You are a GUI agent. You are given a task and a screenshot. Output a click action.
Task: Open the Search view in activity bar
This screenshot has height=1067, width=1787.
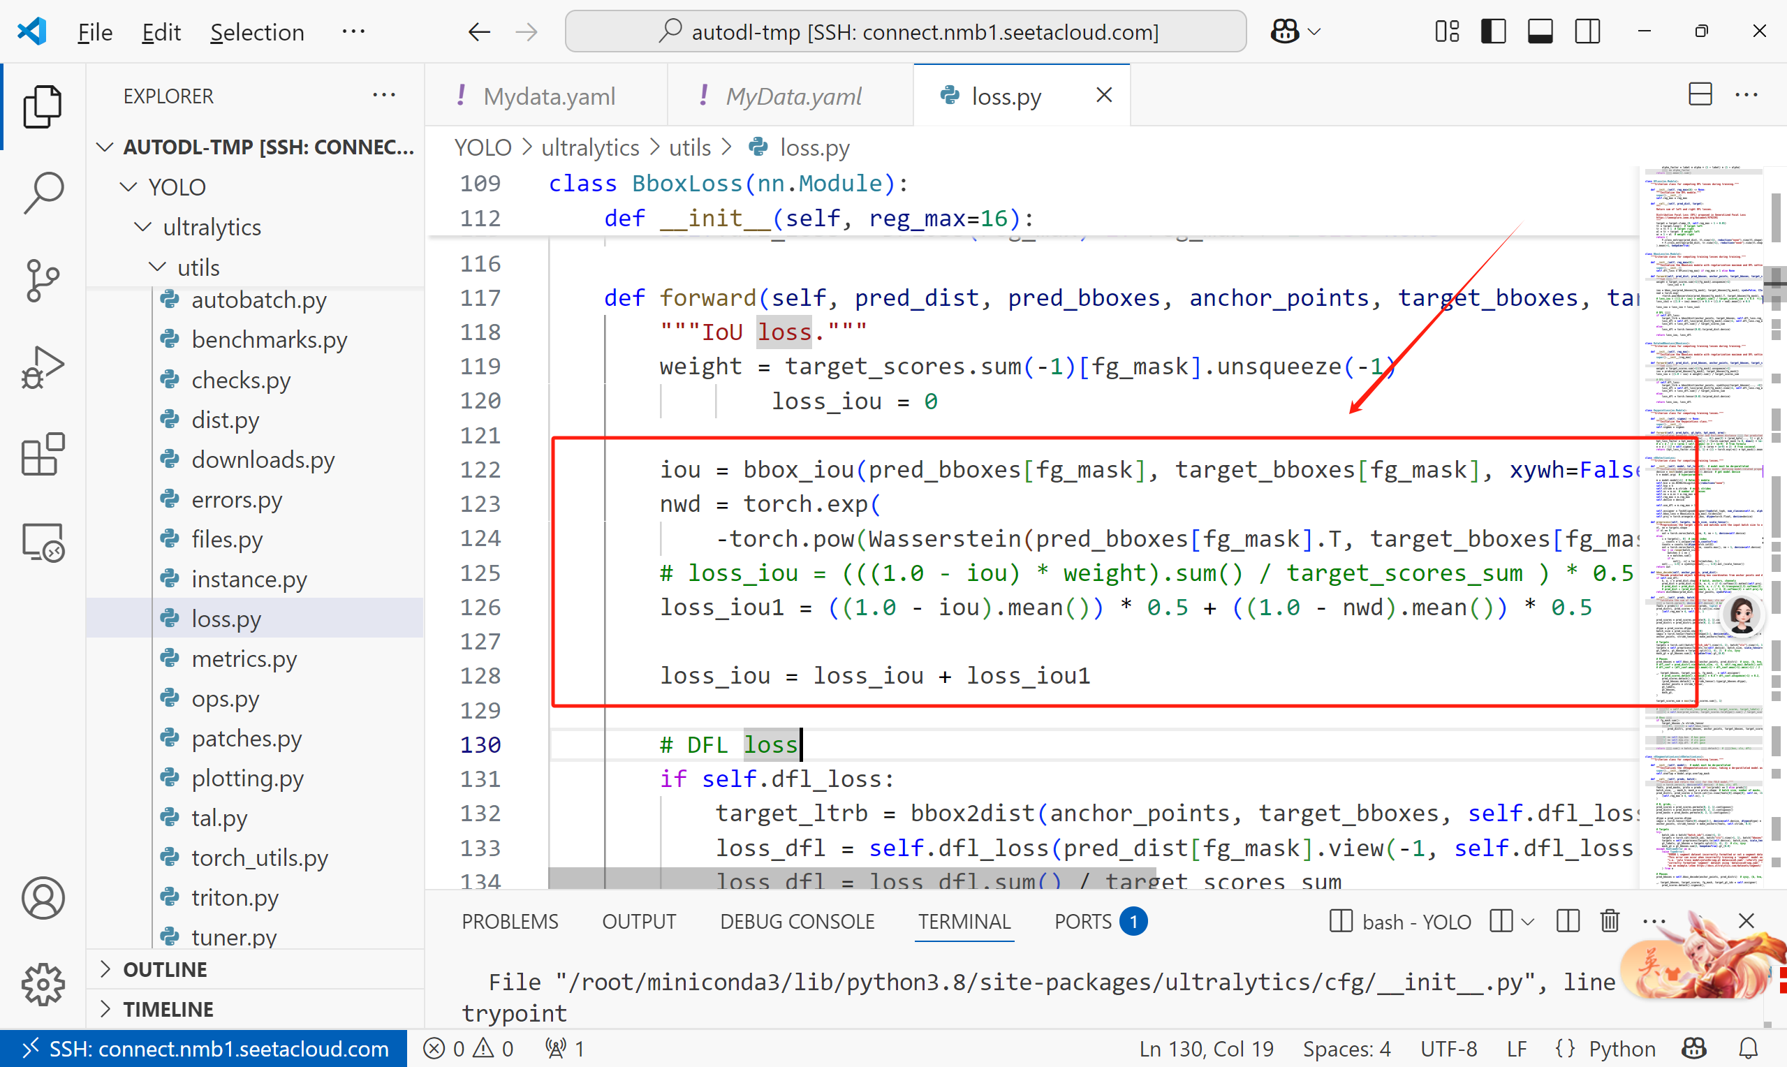43,193
